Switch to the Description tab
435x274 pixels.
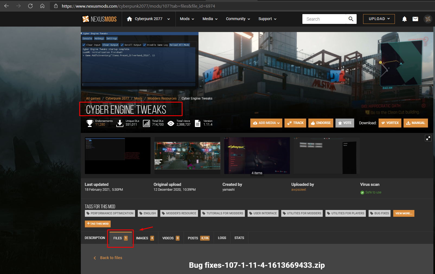(x=95, y=238)
